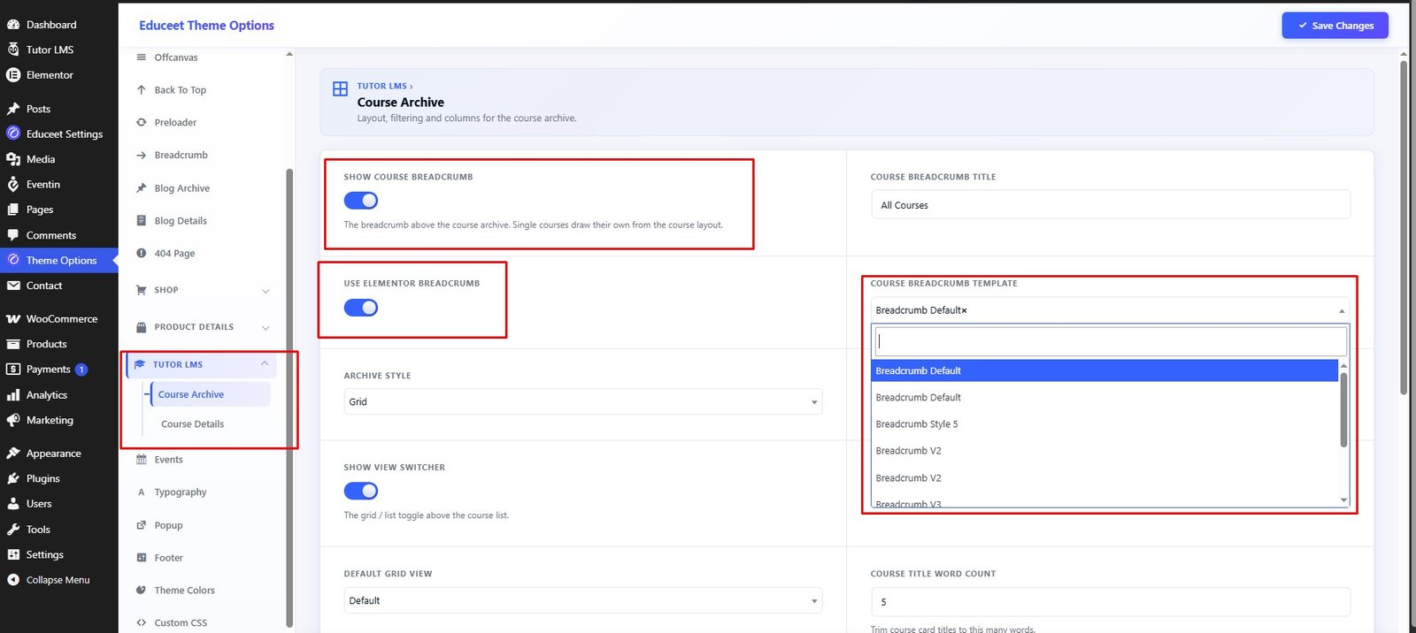Click the page vertical scrollbar
This screenshot has width=1416, height=633.
(x=1404, y=228)
